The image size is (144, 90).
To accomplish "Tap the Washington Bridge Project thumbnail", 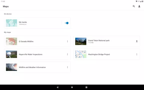I will (x=81, y=54).
